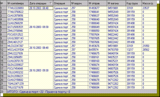Click wagon number 94793700
160x97 pixels.
click(x=113, y=50)
